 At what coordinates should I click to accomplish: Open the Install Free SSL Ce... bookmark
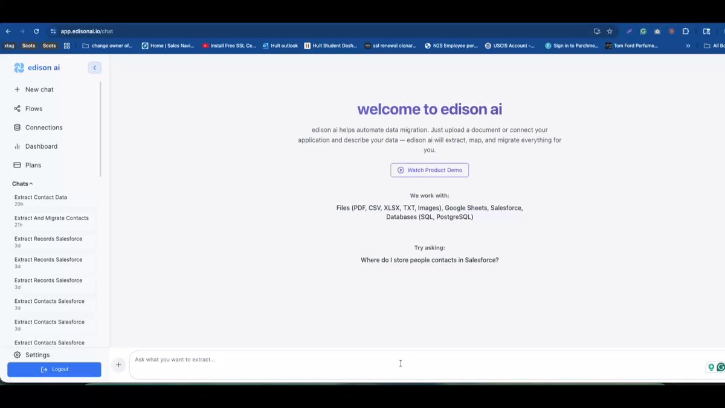230,45
